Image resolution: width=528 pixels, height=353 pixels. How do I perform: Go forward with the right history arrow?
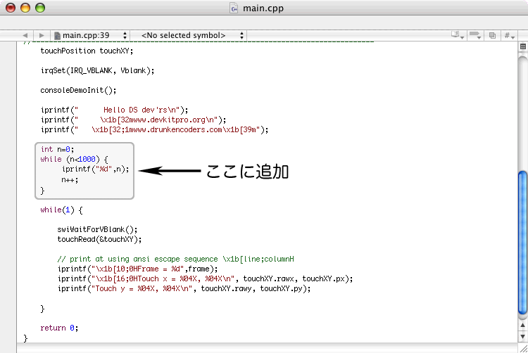click(x=42, y=35)
